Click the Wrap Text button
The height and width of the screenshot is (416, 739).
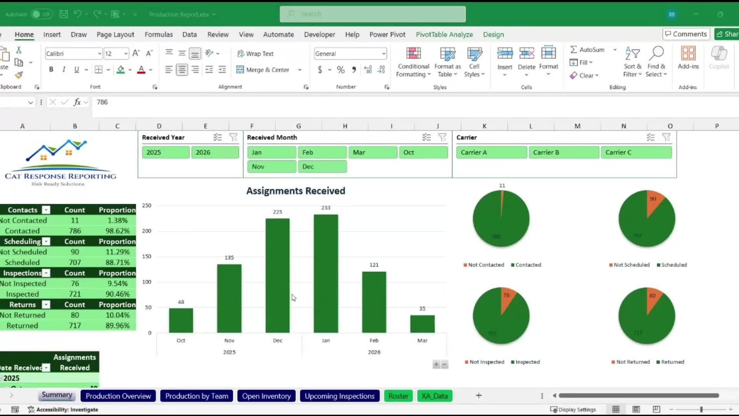point(255,54)
